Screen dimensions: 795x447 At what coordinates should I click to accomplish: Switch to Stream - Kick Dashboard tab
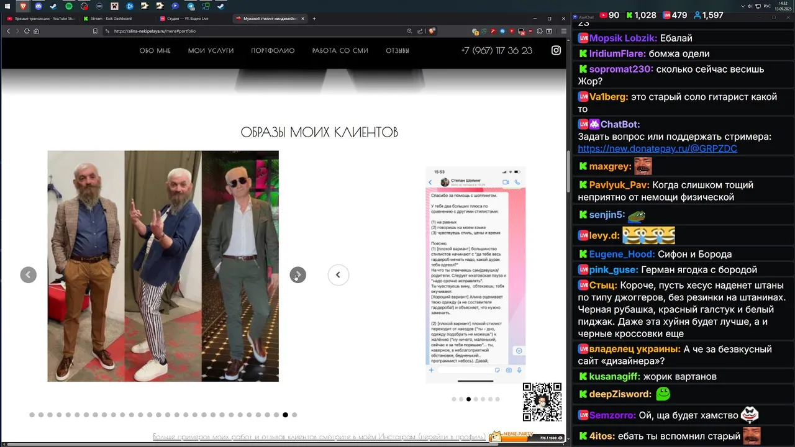click(x=117, y=19)
